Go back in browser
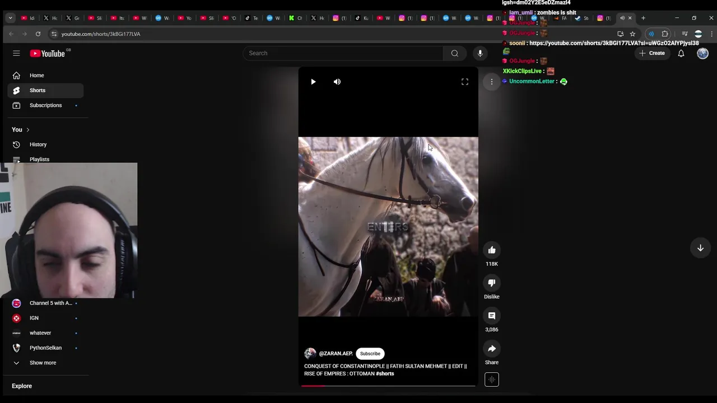 (11, 34)
